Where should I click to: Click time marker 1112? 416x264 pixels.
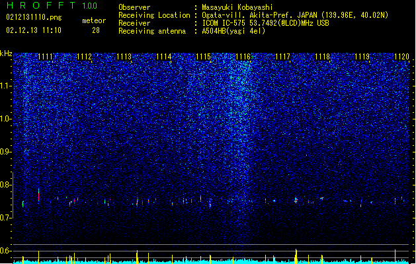(85, 57)
